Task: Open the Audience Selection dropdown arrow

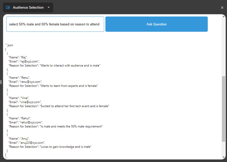Action: coord(49,7)
